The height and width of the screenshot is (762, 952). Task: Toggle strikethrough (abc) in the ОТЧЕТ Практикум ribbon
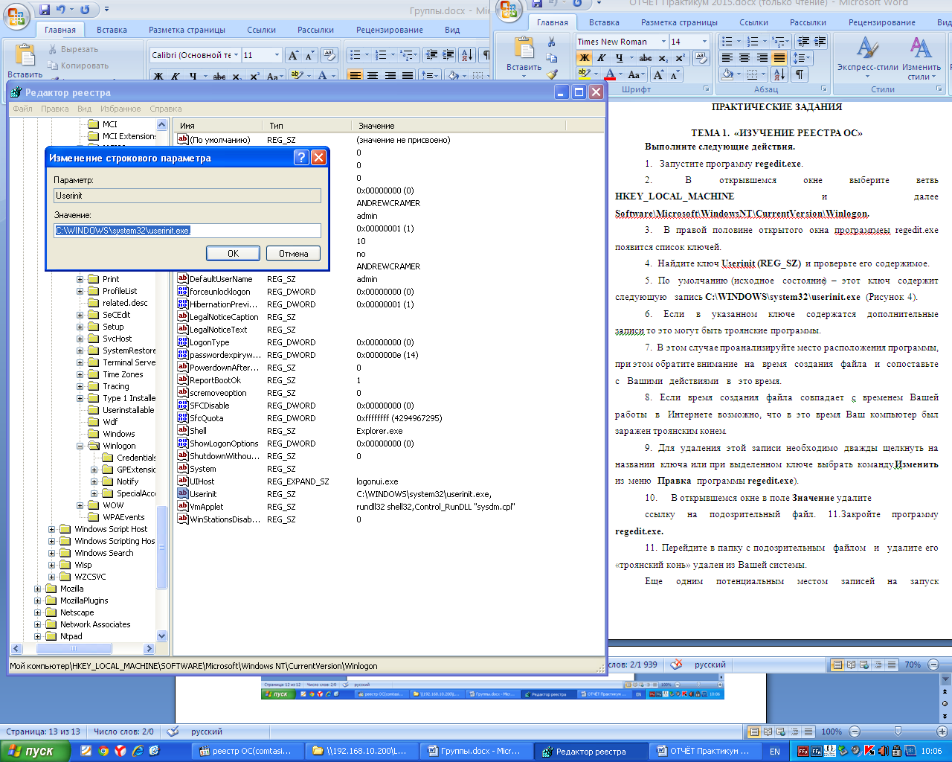point(645,58)
